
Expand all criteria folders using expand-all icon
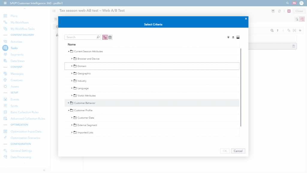point(228,37)
